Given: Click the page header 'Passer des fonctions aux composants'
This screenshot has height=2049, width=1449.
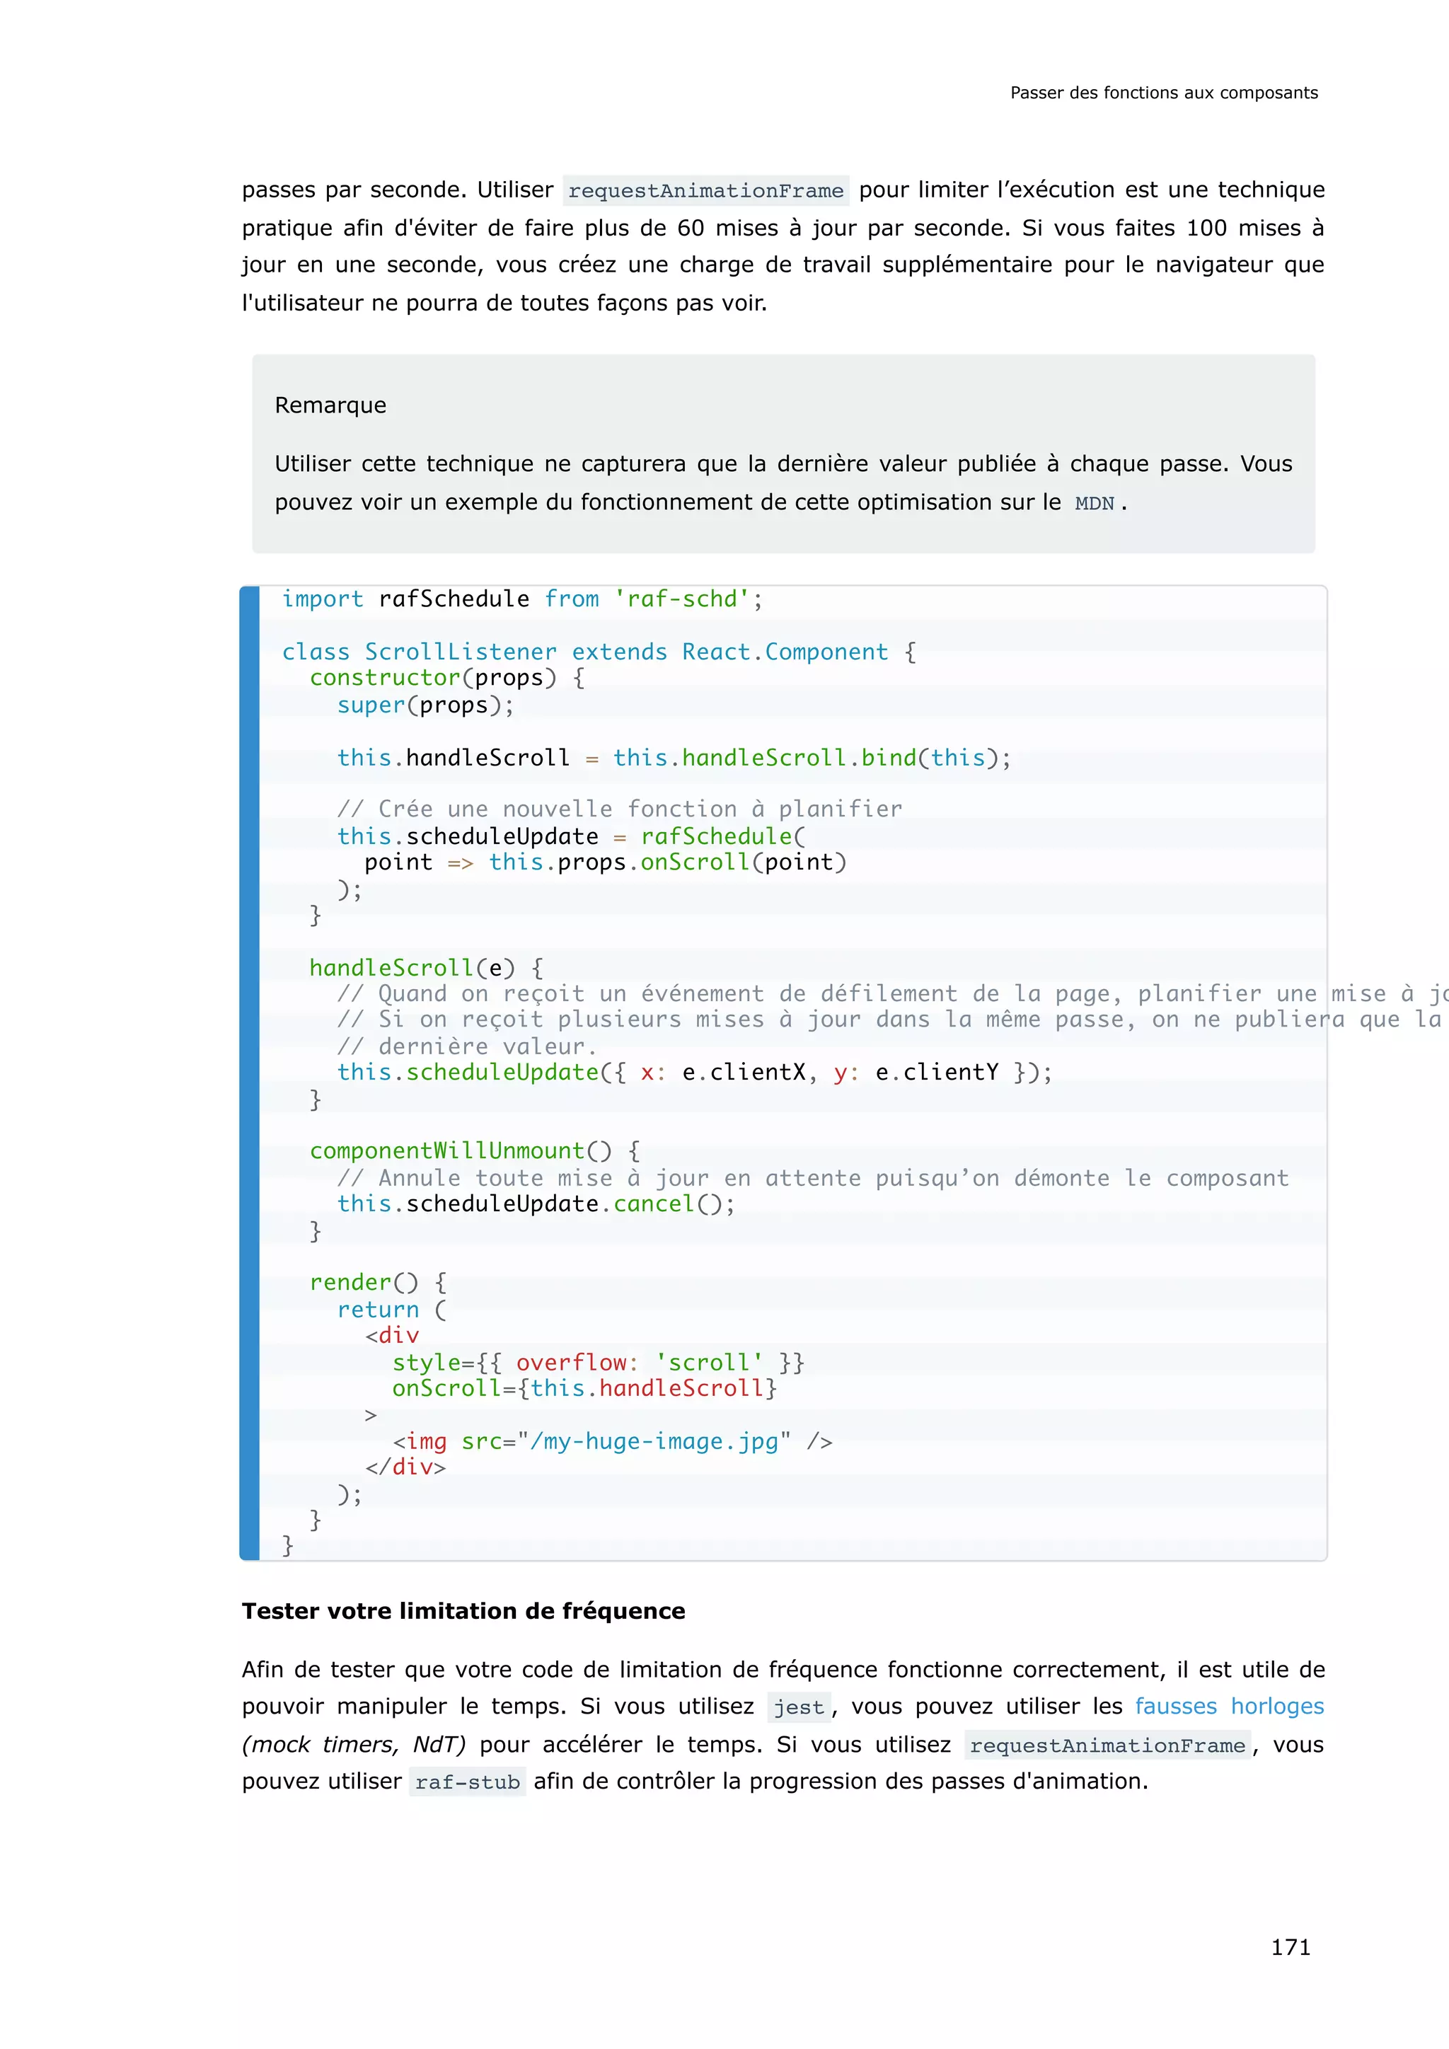Looking at the screenshot, I should [x=1162, y=93].
